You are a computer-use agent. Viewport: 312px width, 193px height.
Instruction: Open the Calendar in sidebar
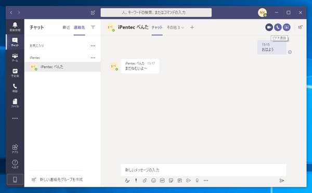tap(15, 73)
